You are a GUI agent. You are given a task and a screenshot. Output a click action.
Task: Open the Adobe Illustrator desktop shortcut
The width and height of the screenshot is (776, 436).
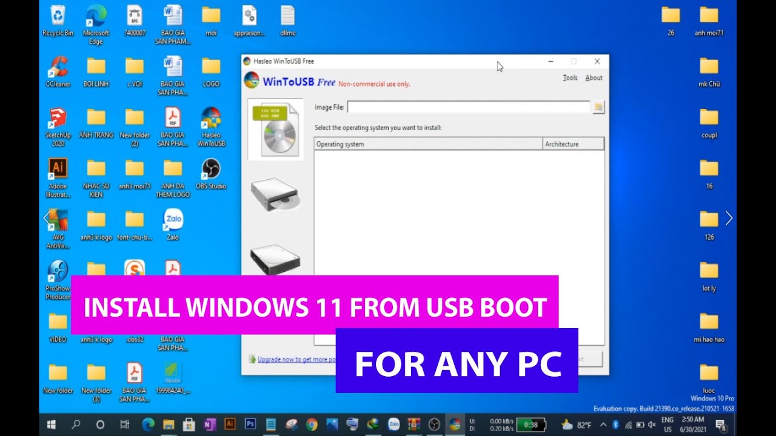(x=58, y=177)
